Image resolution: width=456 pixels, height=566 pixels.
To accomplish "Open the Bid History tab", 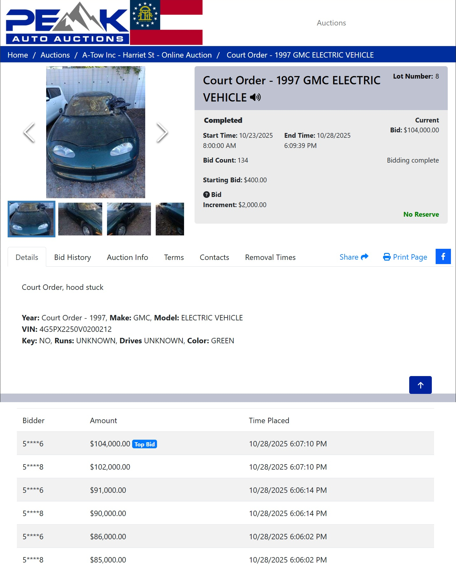I will 73,257.
